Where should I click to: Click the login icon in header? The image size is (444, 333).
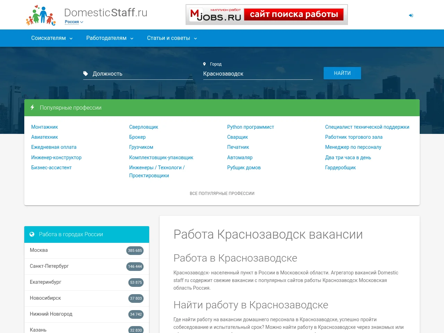[411, 16]
